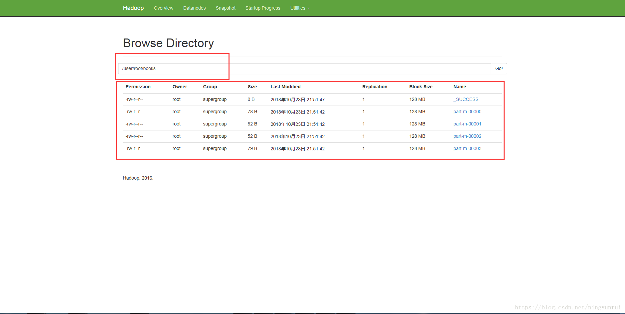Click the permission cell of _SUCCESS row
This screenshot has width=625, height=314.
(134, 99)
